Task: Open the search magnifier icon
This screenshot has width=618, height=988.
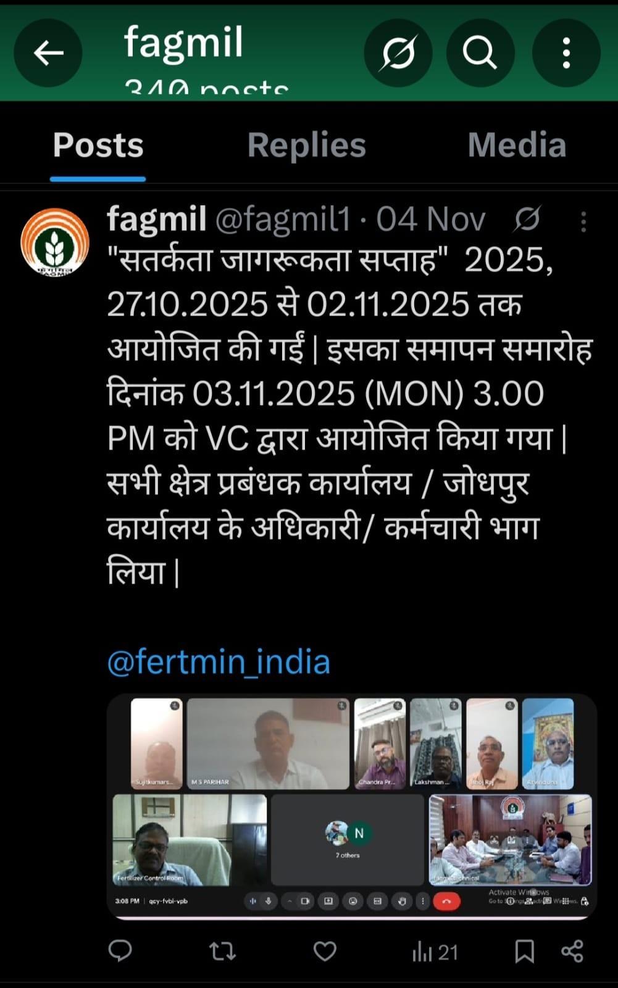Action: (x=480, y=53)
